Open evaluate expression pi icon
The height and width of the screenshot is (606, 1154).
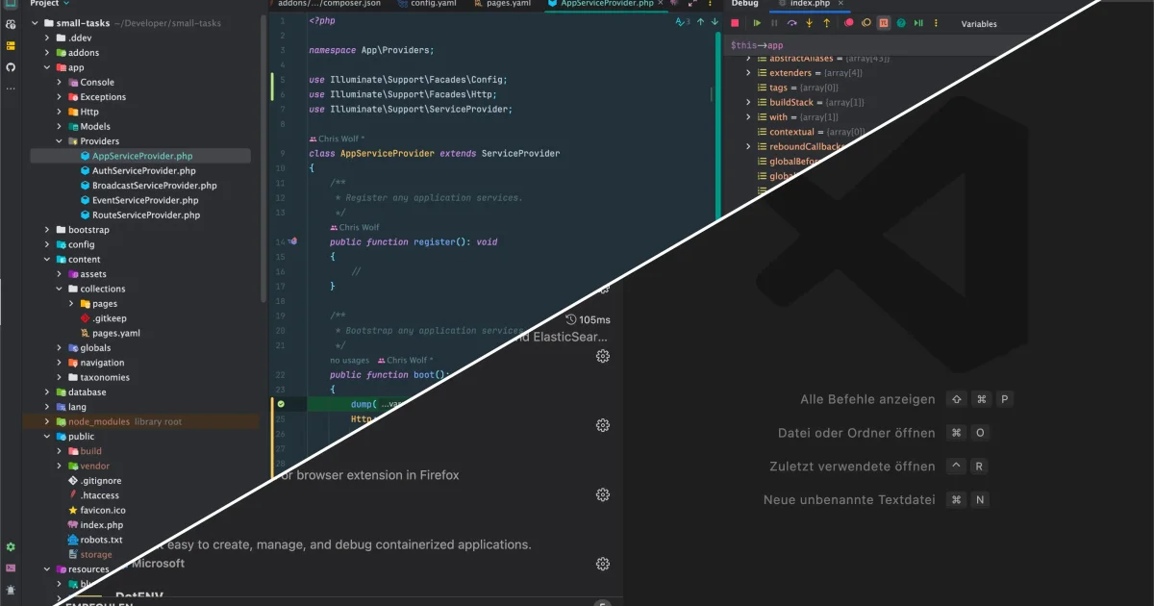(884, 23)
